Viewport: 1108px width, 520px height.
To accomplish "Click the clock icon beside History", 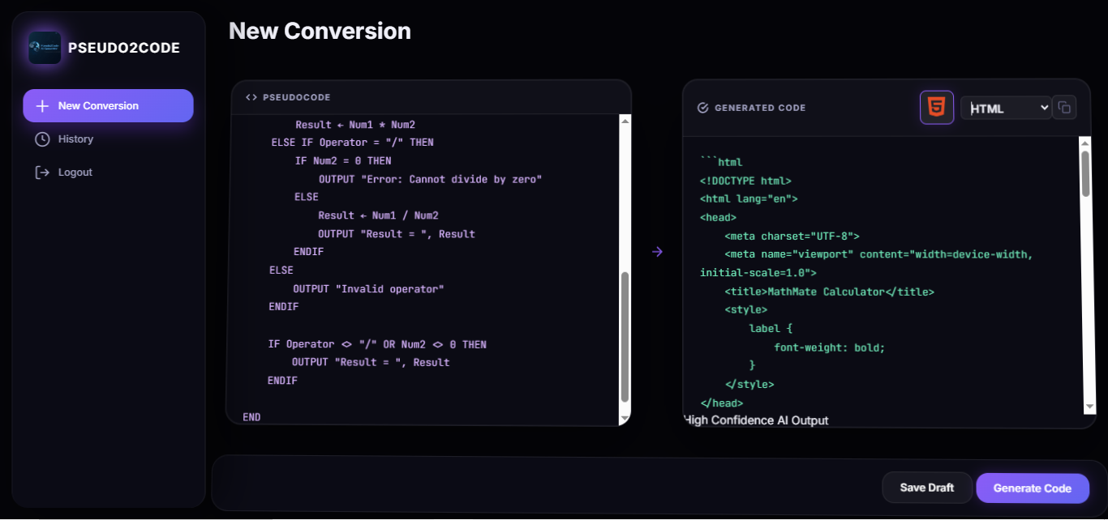I will point(42,139).
